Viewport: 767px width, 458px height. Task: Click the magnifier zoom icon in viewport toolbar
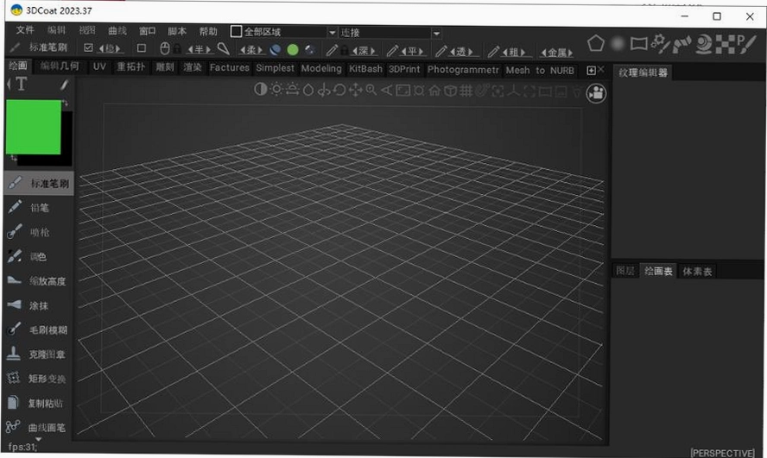coord(371,90)
